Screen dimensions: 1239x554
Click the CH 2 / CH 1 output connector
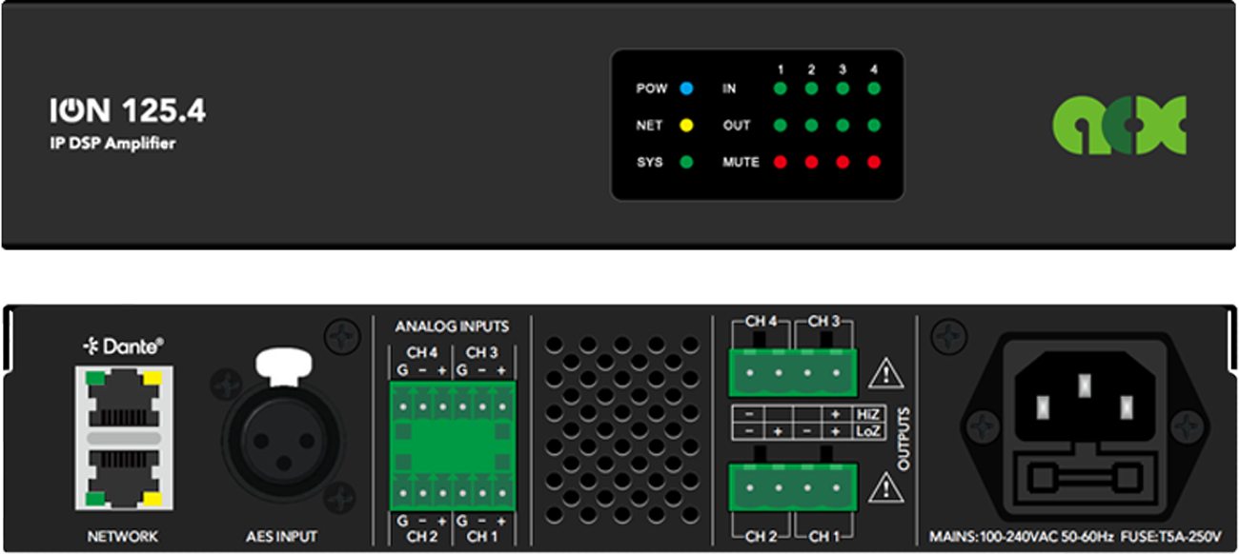tap(793, 485)
